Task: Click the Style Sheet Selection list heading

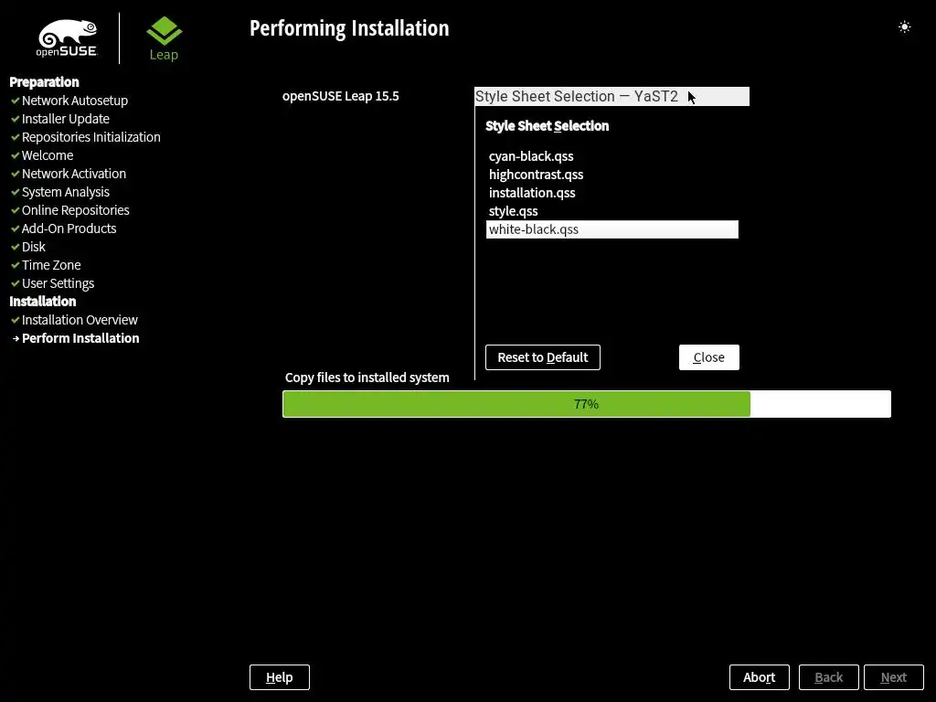Action: (x=547, y=126)
